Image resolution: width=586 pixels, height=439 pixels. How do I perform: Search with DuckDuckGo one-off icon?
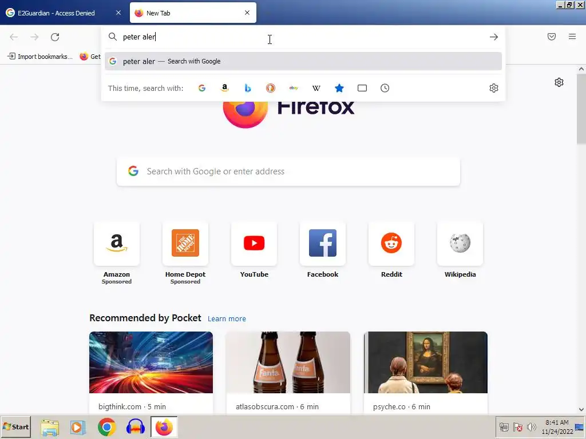pos(271,88)
